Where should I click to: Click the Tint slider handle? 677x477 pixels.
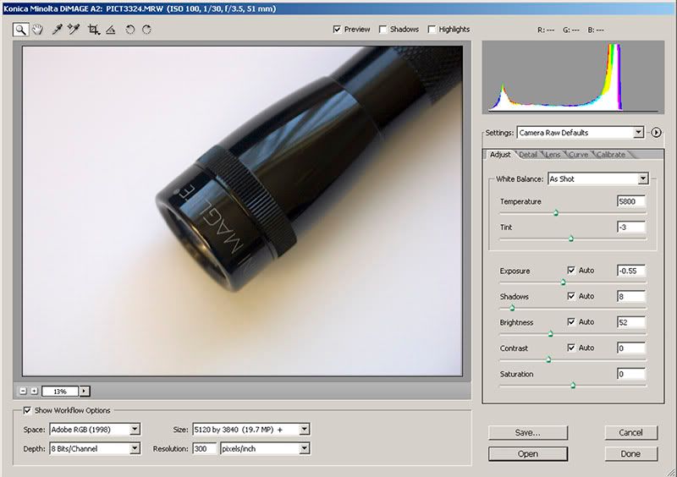pos(570,238)
